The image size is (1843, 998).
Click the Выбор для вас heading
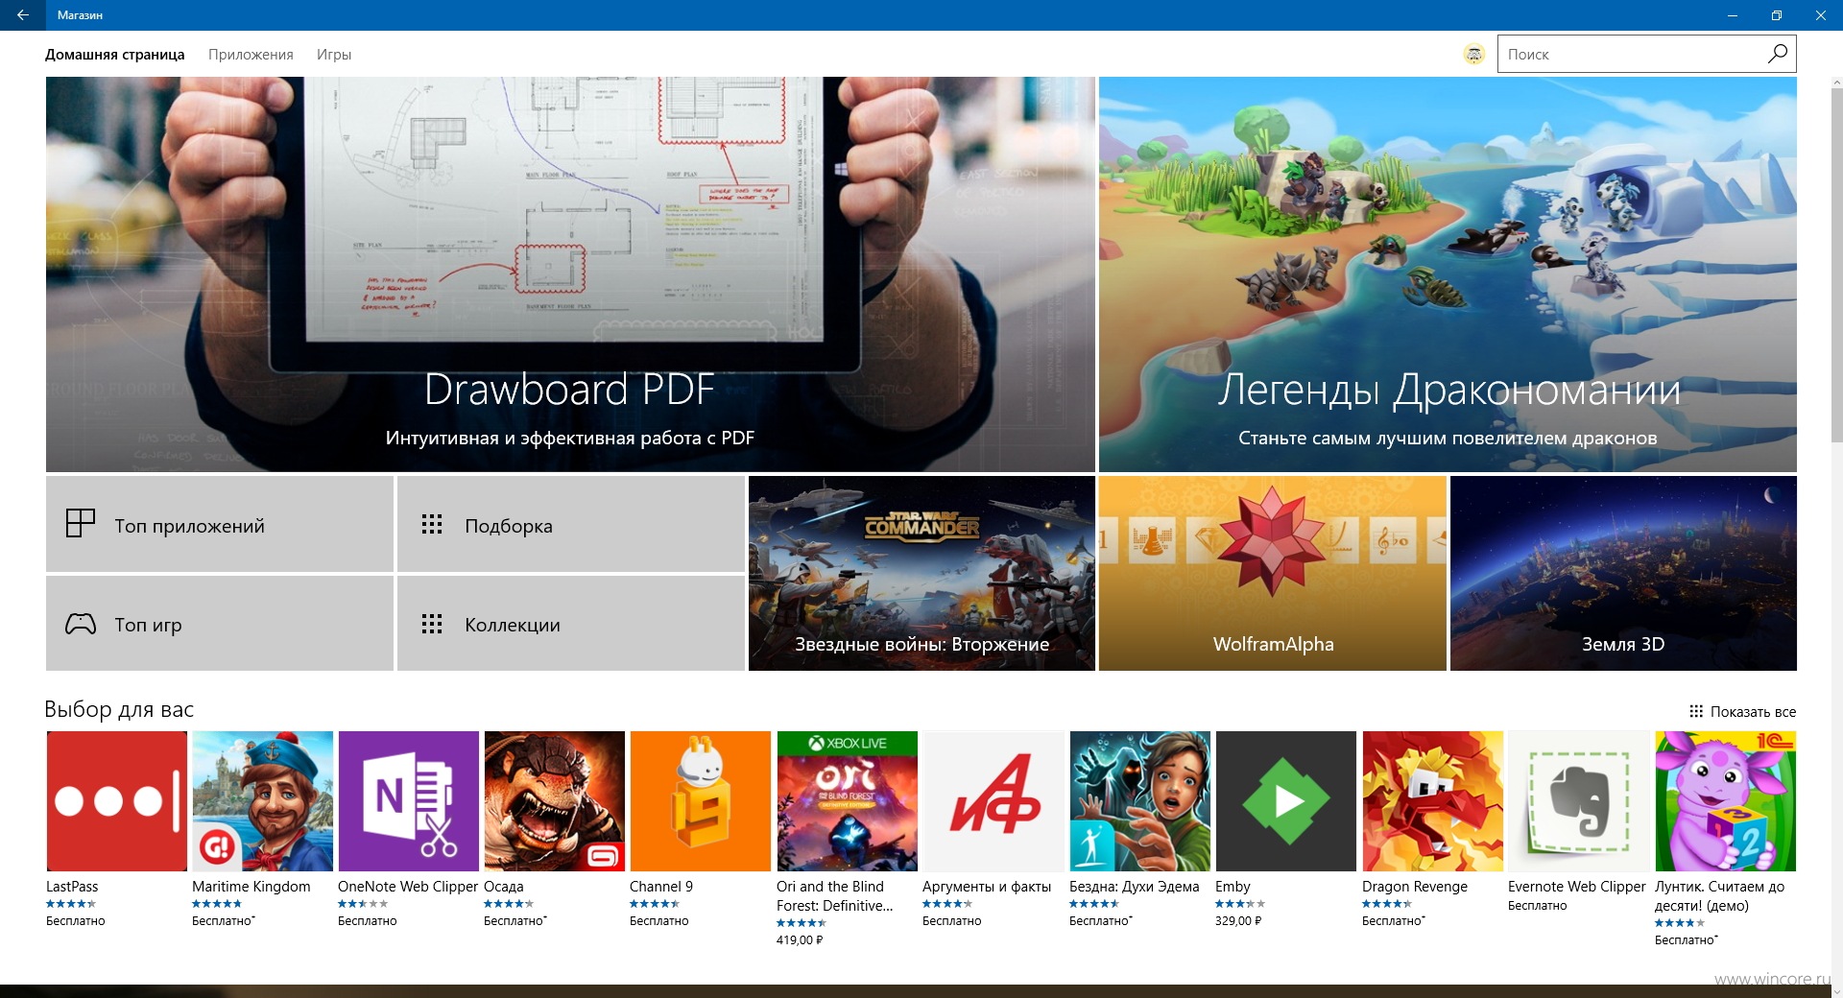[x=119, y=709]
